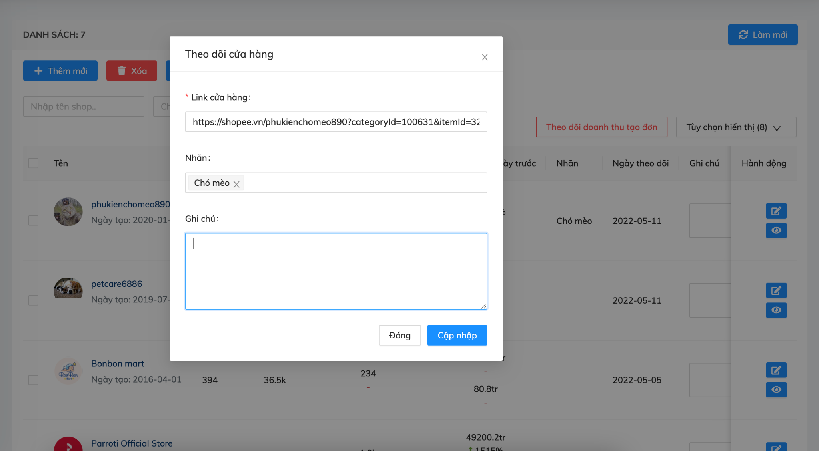Open the edit icon for Parroti Official Store

pyautogui.click(x=776, y=448)
